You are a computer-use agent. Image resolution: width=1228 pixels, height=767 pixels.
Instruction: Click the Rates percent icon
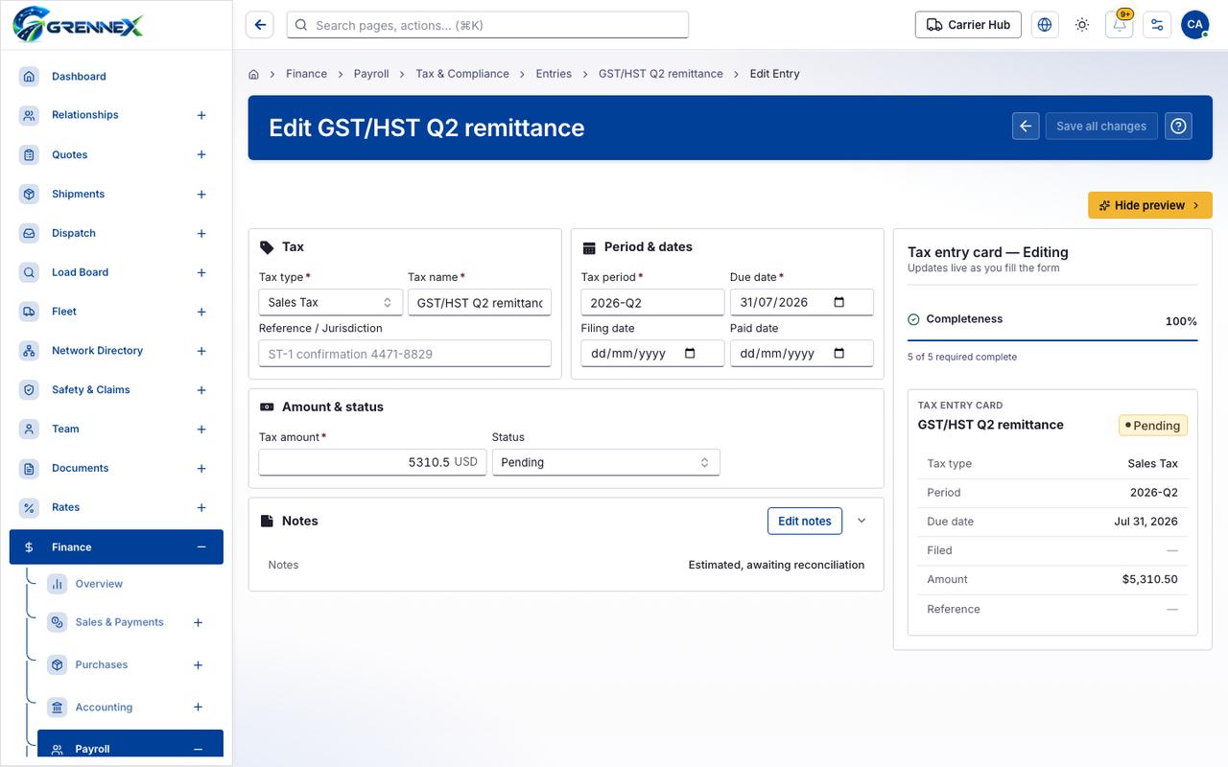(30, 508)
